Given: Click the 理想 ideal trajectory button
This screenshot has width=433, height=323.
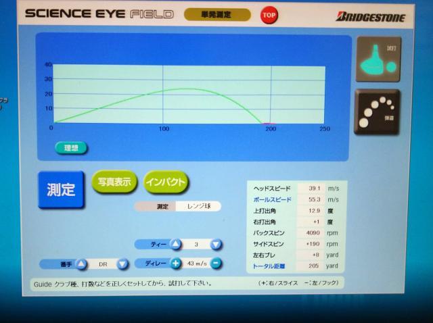Looking at the screenshot, I should click(x=71, y=148).
